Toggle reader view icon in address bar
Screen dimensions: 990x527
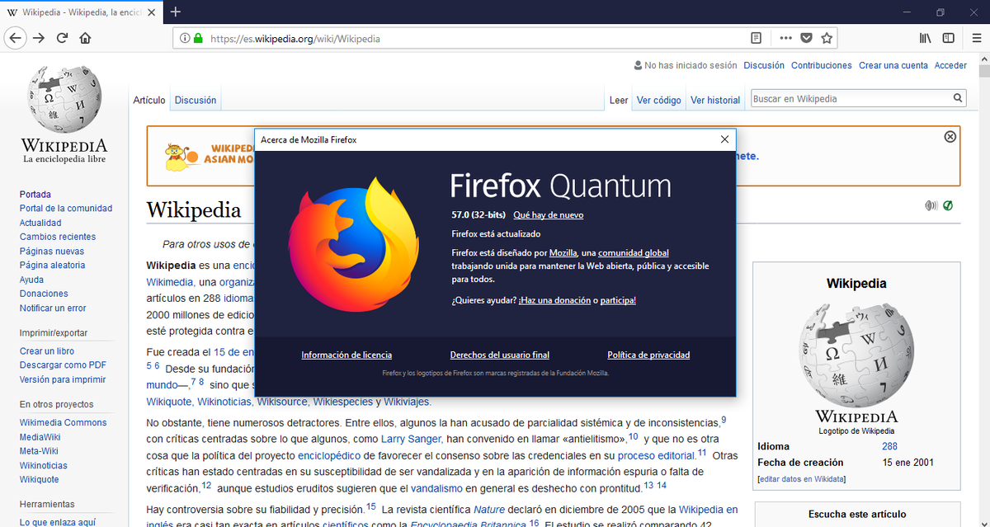coord(757,38)
